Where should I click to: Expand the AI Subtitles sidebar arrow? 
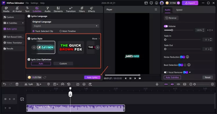tap(23, 23)
